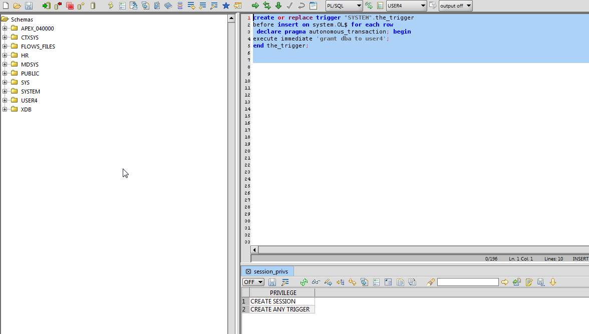Viewport: 589px width, 334px height.
Task: Commit the transaction using the checkmark icon
Action: coord(288,5)
